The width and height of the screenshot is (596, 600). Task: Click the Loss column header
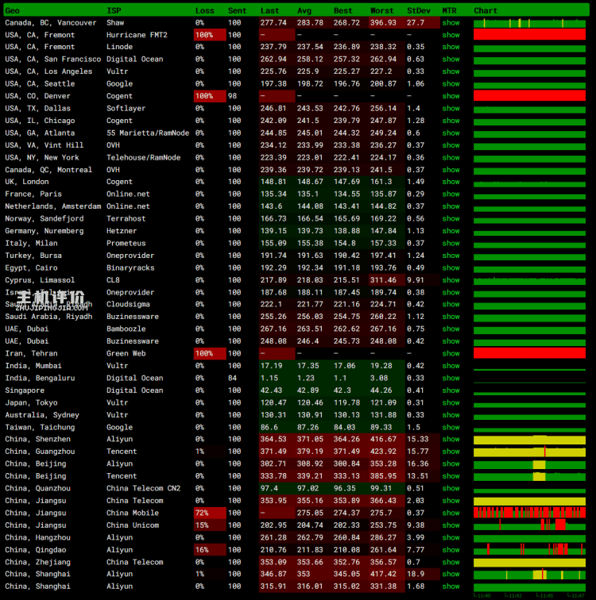click(x=205, y=11)
